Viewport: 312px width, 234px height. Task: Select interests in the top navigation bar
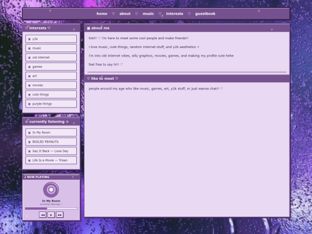[174, 14]
